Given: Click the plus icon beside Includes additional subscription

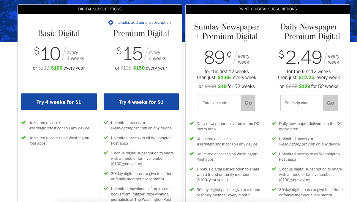Looking at the screenshot, I should (x=110, y=22).
